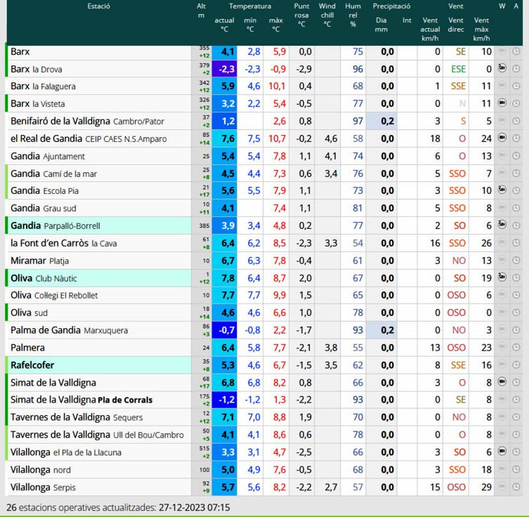
Task: Click the Alt m column header
Action: click(201, 11)
